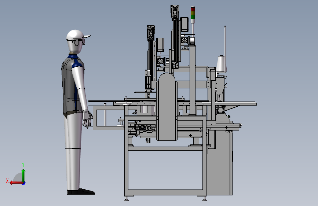The width and height of the screenshot is (318, 206).
Task: Select the red segment of the signal tower light
Action: coord(193,9)
